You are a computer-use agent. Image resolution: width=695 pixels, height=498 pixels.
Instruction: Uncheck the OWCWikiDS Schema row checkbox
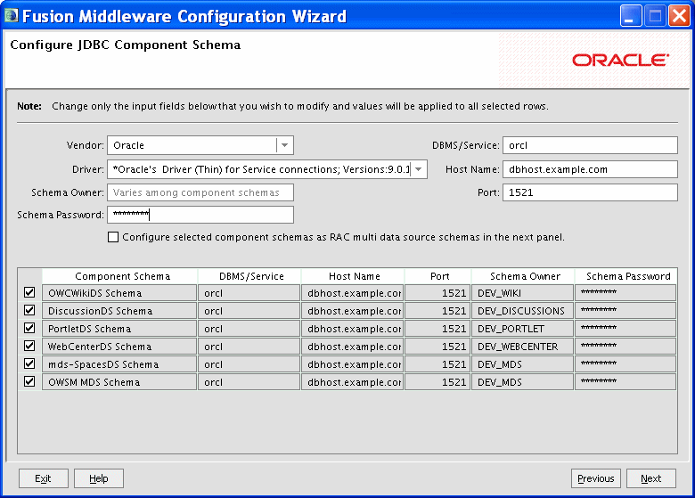[x=29, y=292]
